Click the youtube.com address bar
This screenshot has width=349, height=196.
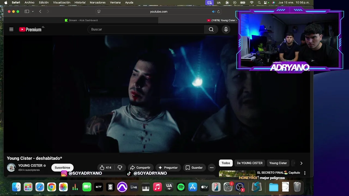pyautogui.click(x=159, y=11)
